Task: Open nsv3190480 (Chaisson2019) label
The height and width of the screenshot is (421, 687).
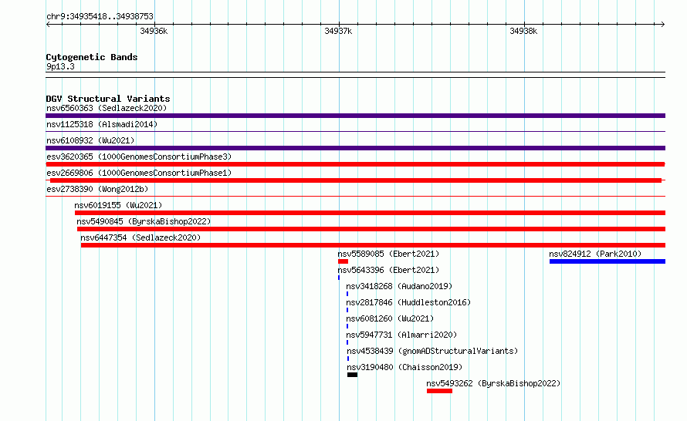Action: pos(404,367)
